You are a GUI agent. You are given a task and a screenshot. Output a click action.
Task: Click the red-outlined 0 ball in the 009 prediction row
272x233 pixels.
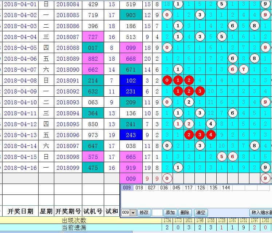click(167, 178)
